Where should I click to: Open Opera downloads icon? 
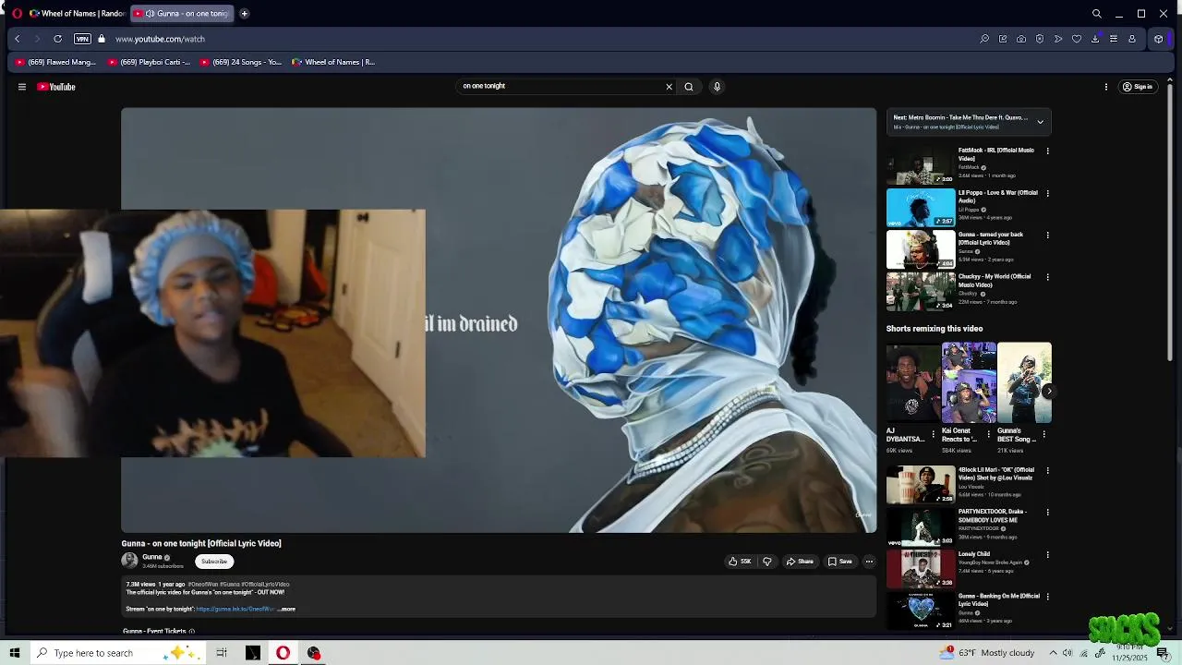coord(1095,39)
